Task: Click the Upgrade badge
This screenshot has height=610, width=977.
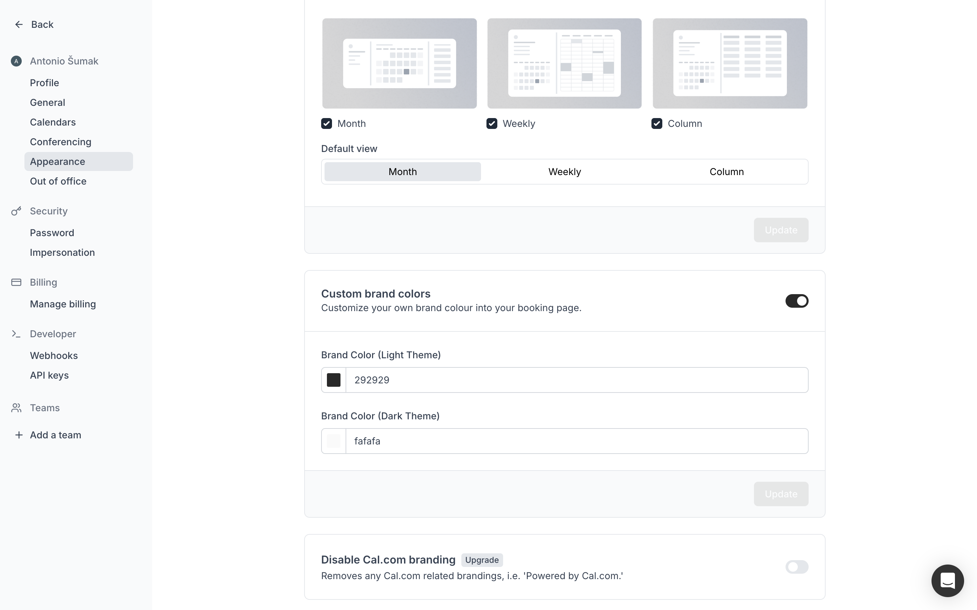Action: click(481, 560)
